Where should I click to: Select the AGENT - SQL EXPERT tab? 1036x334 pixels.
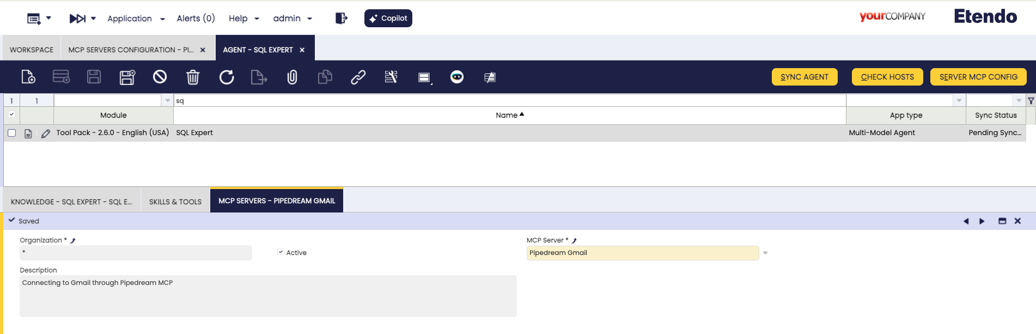point(258,50)
